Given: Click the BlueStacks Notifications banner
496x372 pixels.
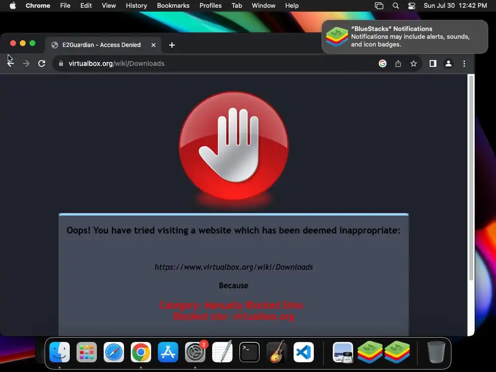Looking at the screenshot, I should (x=404, y=37).
